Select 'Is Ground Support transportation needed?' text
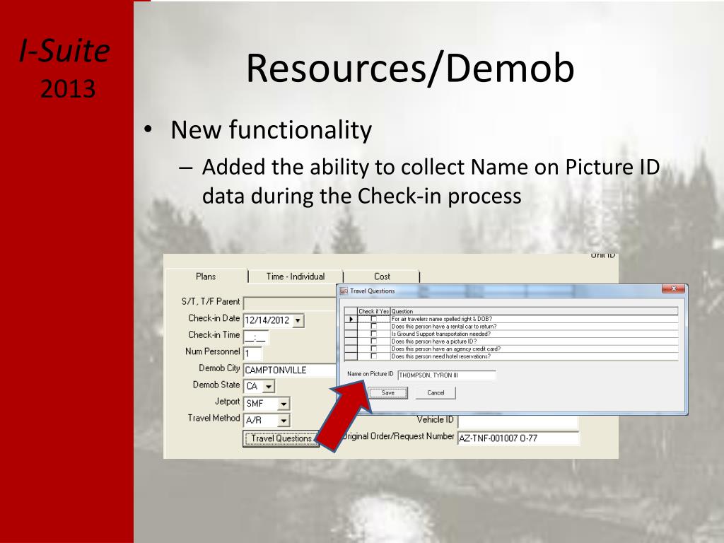724x543 pixels. [x=441, y=334]
